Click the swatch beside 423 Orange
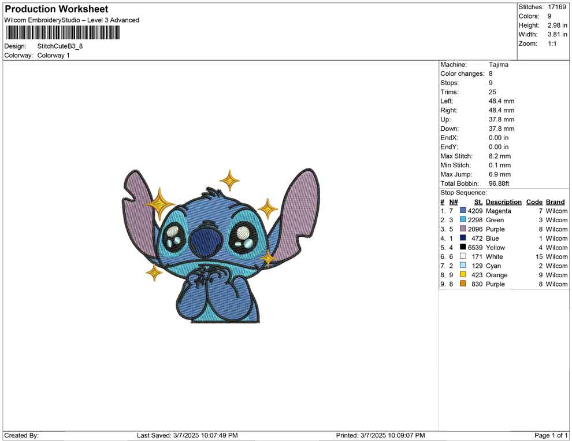 [x=463, y=274]
